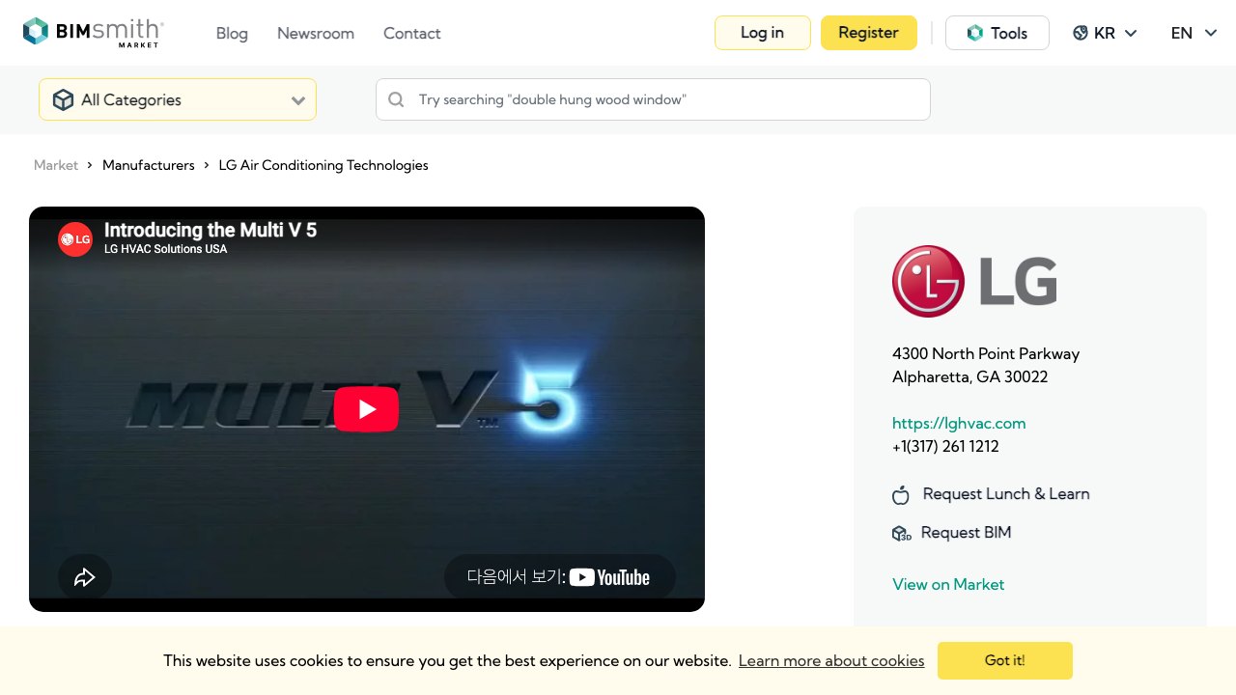Click the video share arrow icon
This screenshot has height=695, width=1236.
(85, 577)
